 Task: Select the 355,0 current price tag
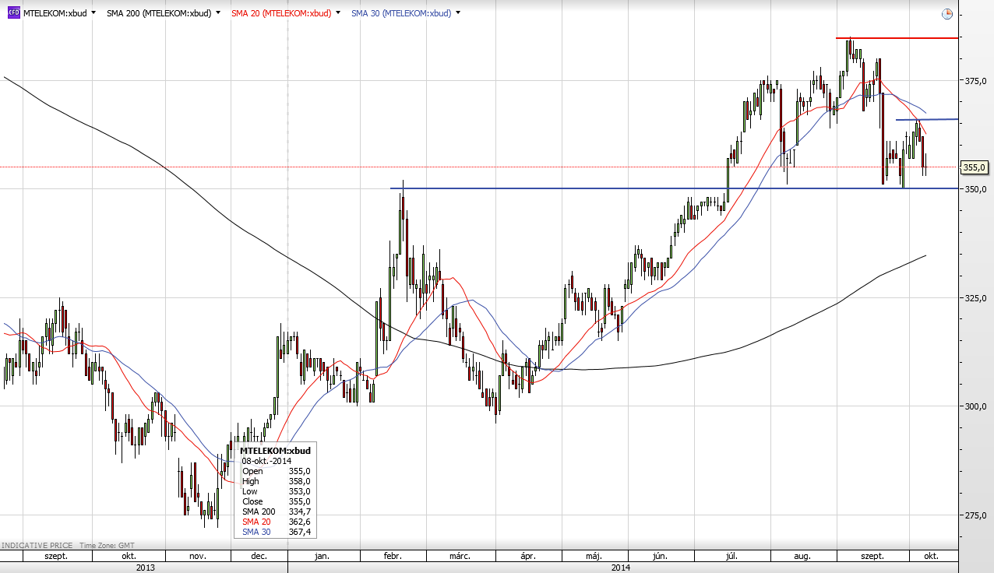click(975, 167)
